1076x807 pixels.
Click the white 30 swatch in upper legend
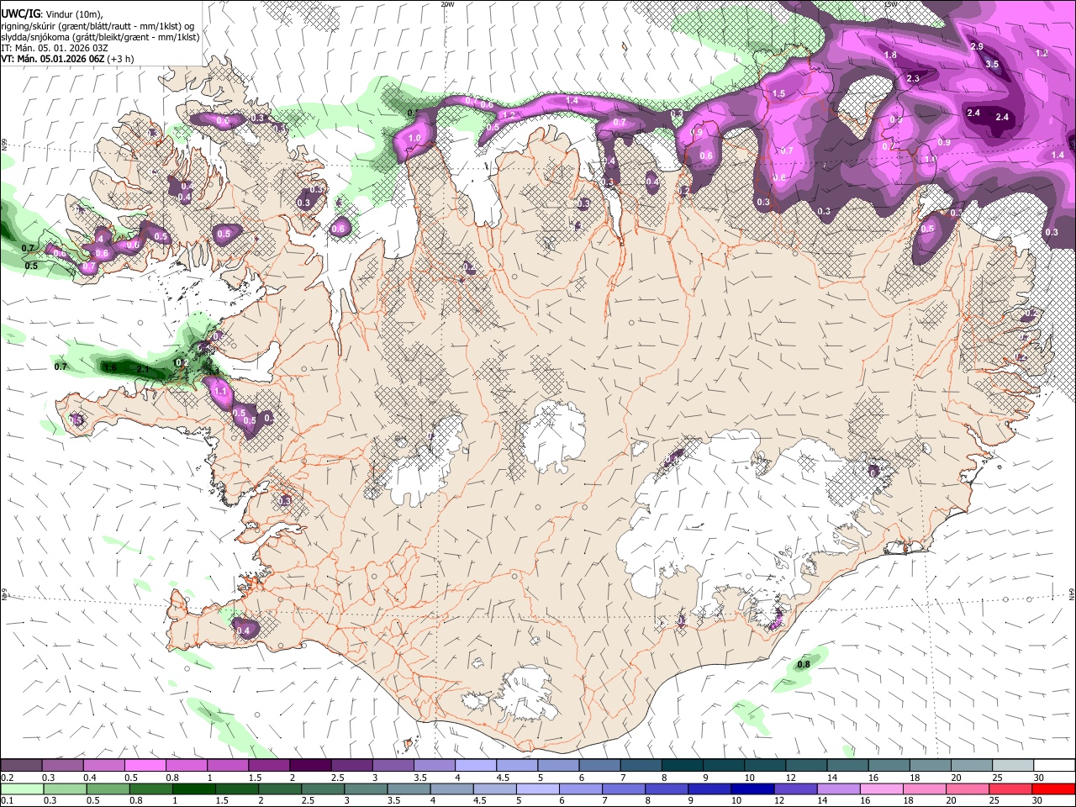pyautogui.click(x=1054, y=765)
